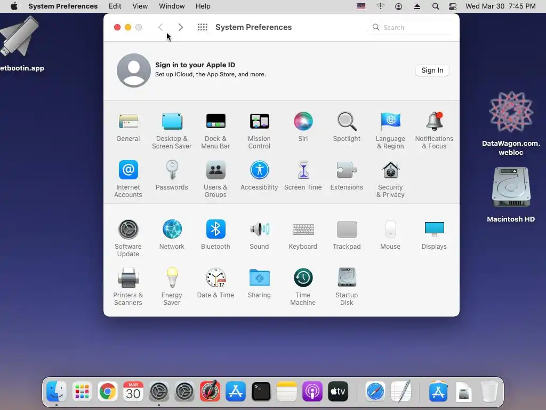Open Control Center in the menu bar
This screenshot has width=546, height=410.
pyautogui.click(x=452, y=6)
